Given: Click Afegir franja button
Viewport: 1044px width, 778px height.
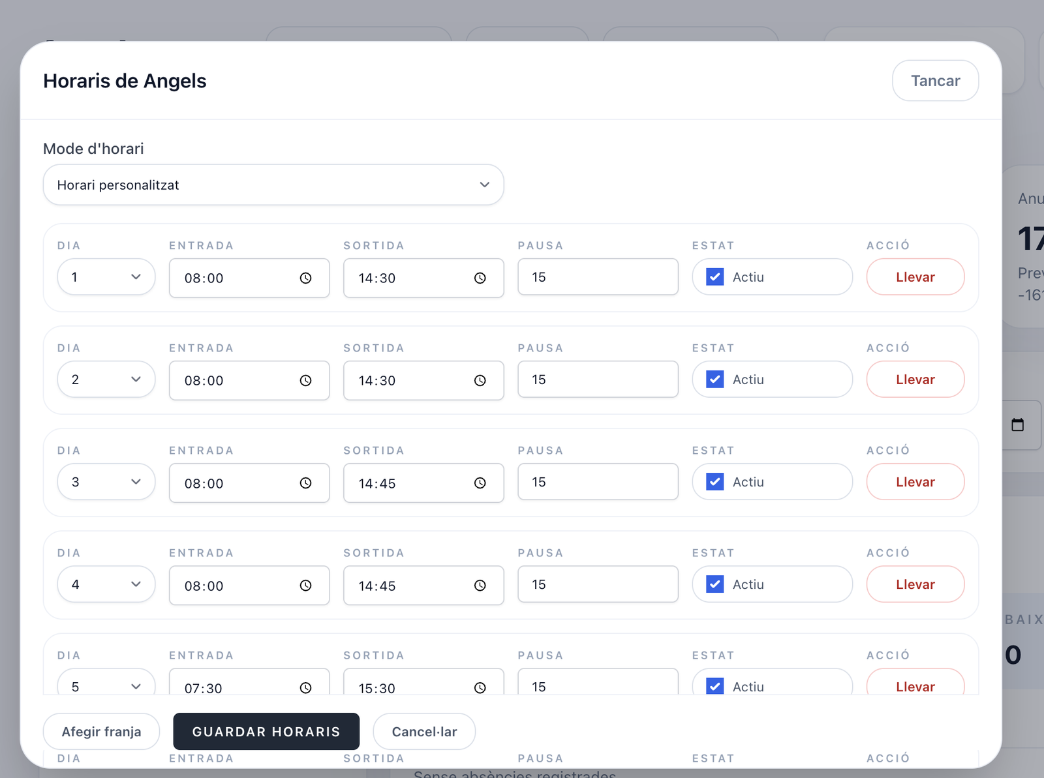Looking at the screenshot, I should point(101,732).
